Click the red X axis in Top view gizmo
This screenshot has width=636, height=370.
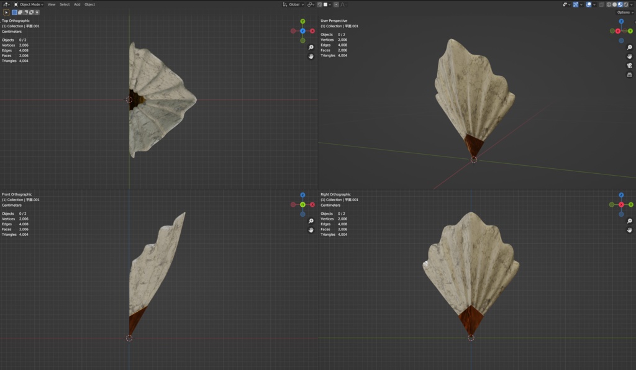pos(312,31)
